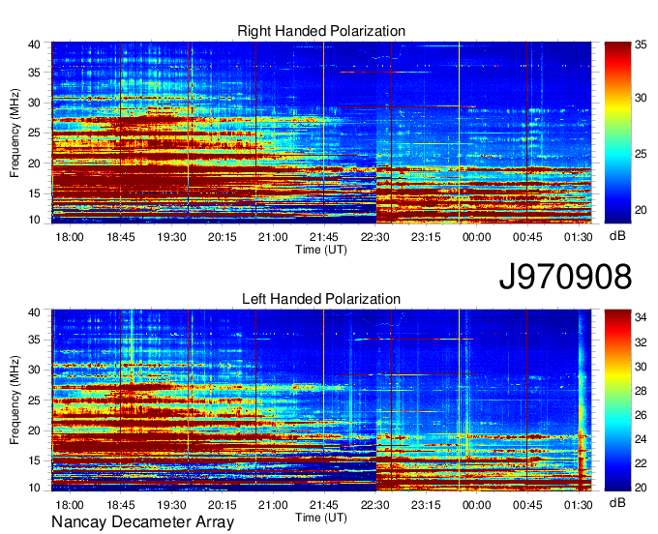658x534 pixels.
Task: Click the 01:30 tick under Right Handed plot
Action: [579, 237]
